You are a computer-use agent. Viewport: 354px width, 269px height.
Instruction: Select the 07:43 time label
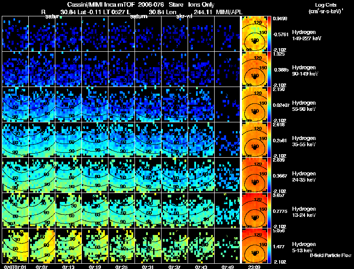point(201,267)
